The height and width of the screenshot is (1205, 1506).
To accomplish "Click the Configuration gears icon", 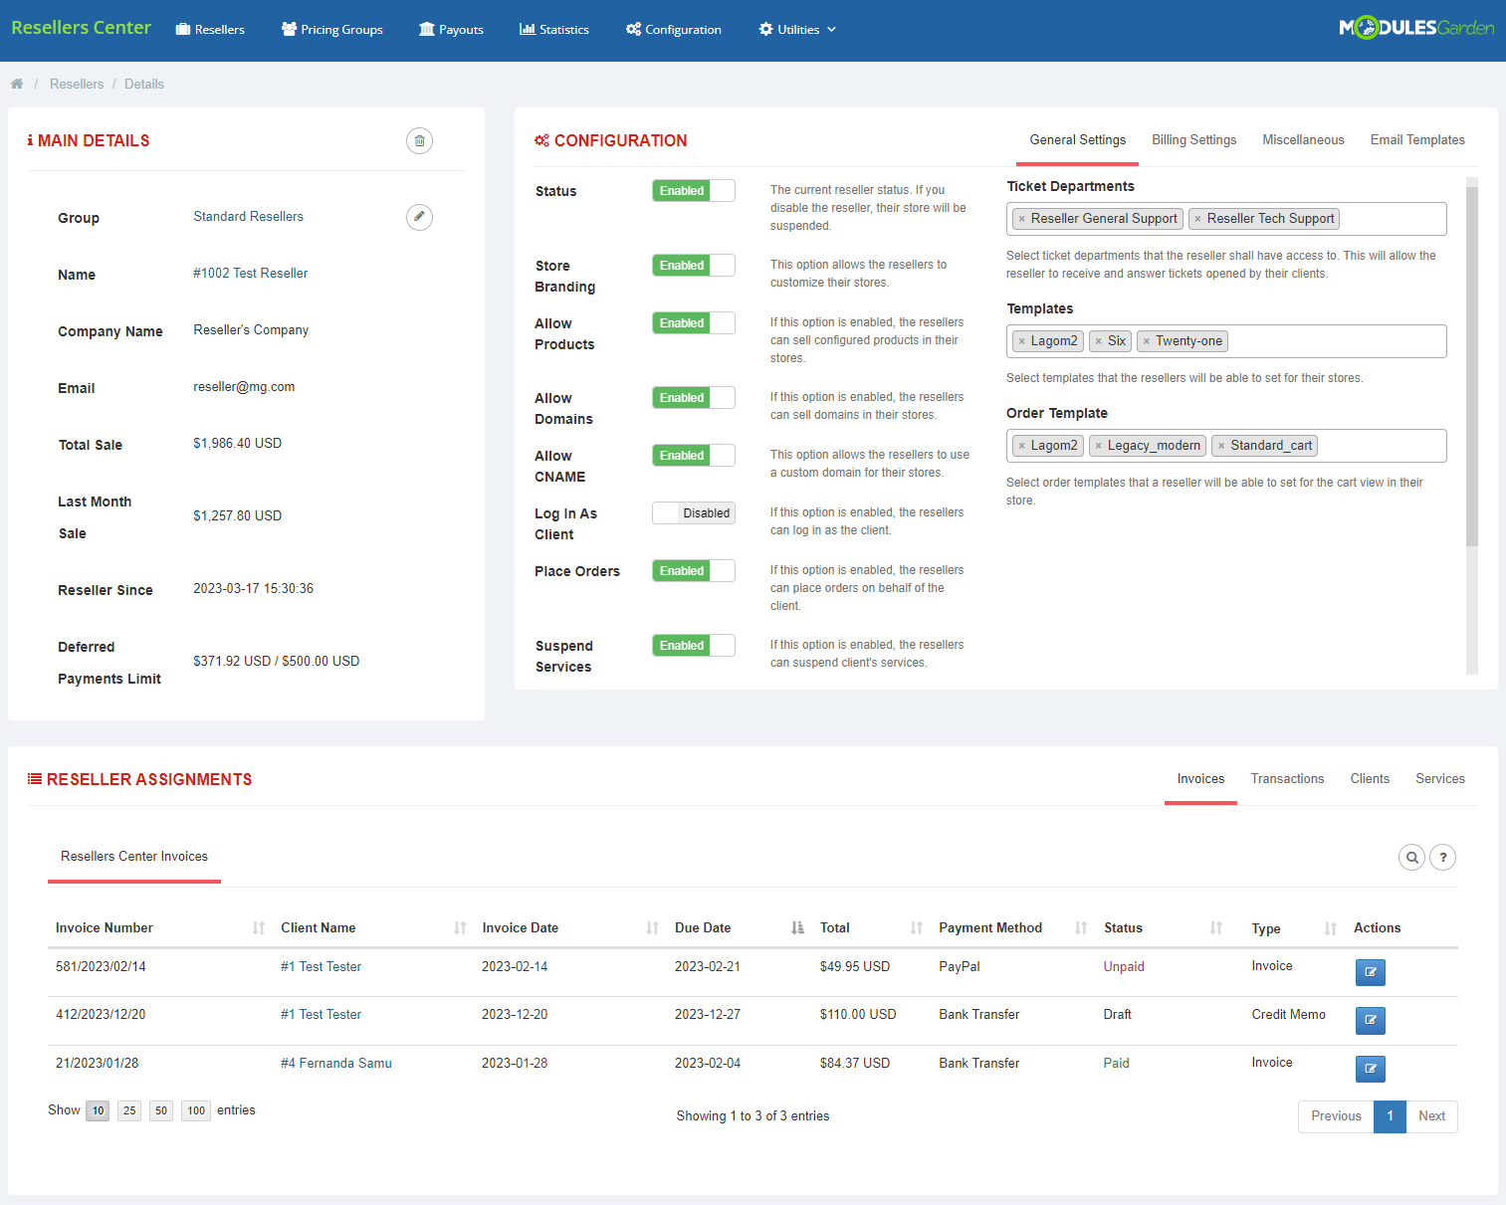I will pyautogui.click(x=633, y=29).
